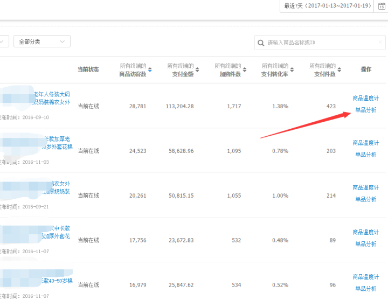This screenshot has height=300, width=388.
Task: Open 商品温度计 for the 20,261 visitors product
Action: tap(366, 187)
